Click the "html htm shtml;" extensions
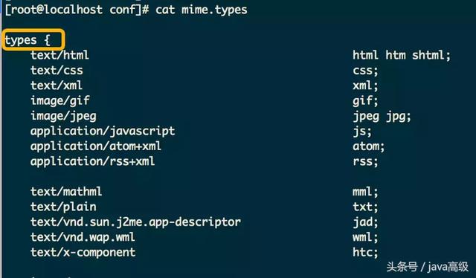The height and width of the screenshot is (278, 476). (402, 55)
